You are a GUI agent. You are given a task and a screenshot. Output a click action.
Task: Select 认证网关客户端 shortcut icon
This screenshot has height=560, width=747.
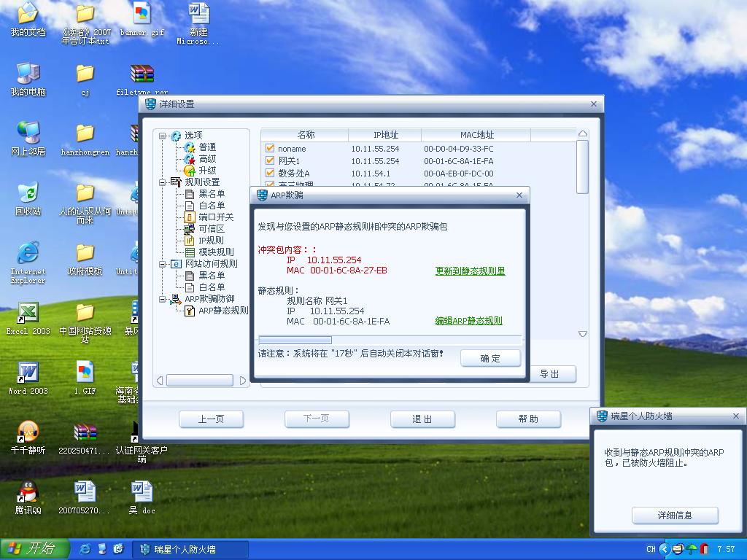(x=141, y=442)
